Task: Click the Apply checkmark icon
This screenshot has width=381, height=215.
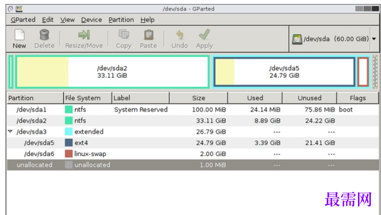Action: click(204, 35)
